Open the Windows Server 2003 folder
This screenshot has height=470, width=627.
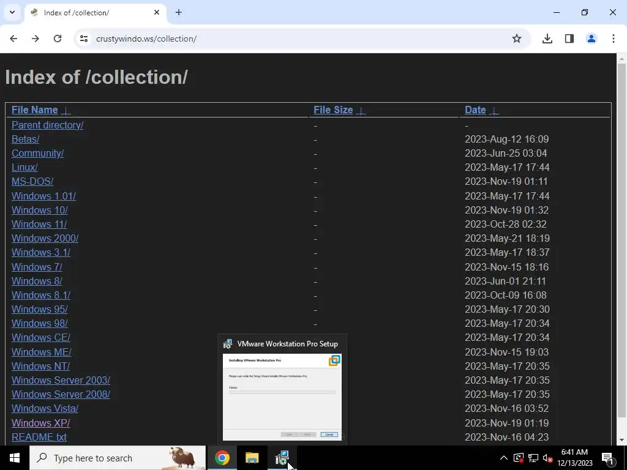61,380
